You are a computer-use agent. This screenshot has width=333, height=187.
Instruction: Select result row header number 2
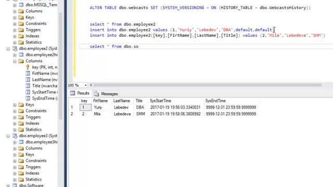(74, 114)
